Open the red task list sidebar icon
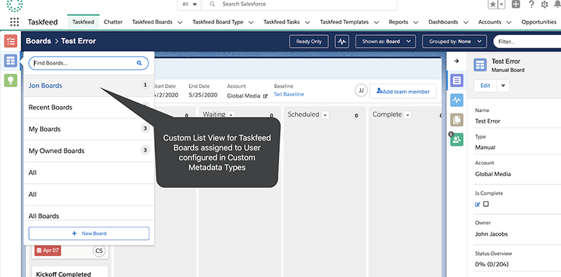 [x=11, y=41]
